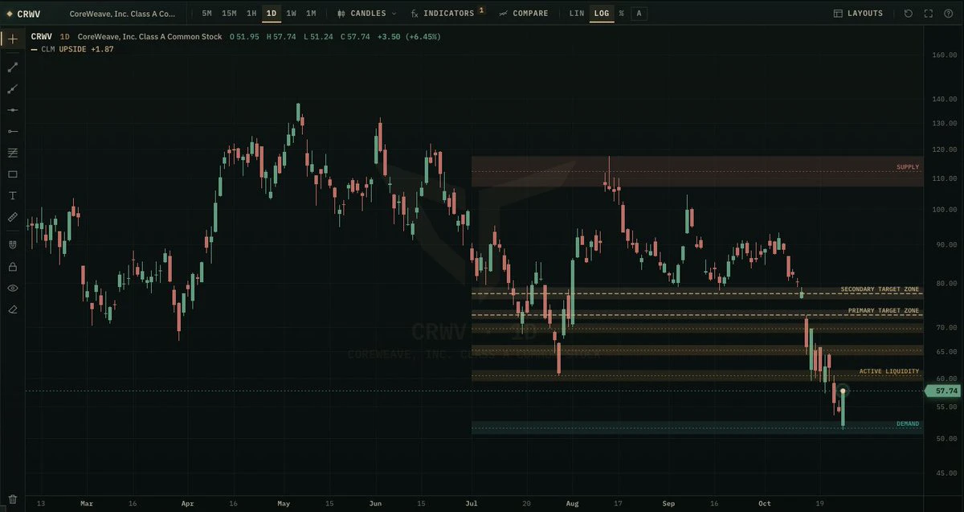Switch to the 15M timeframe

click(x=229, y=14)
